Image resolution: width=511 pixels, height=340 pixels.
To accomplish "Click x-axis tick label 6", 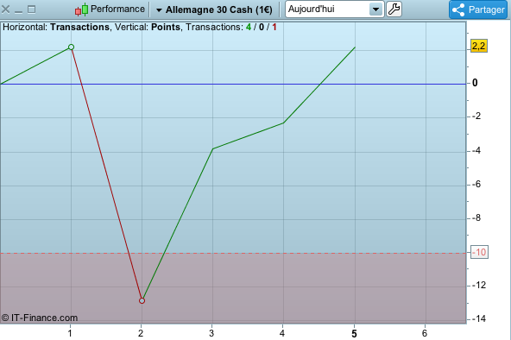I will pos(425,333).
